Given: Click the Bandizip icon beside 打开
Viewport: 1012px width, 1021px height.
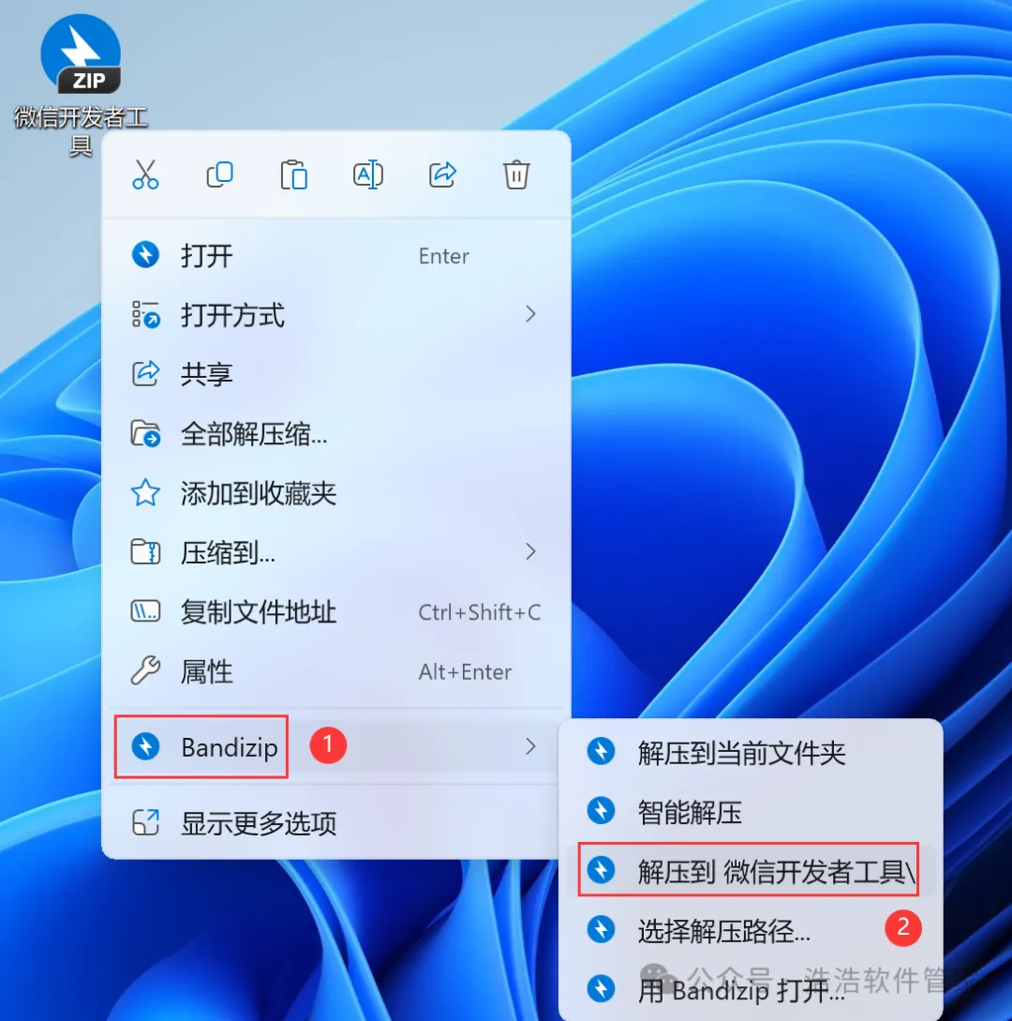Looking at the screenshot, I should click(145, 255).
